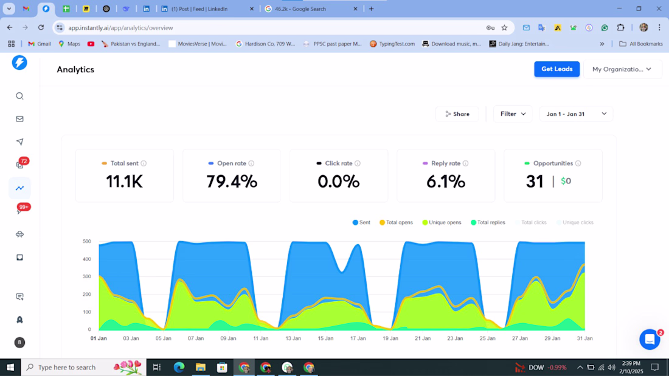Toggle the Unique opens legend series
The width and height of the screenshot is (669, 376).
442,222
